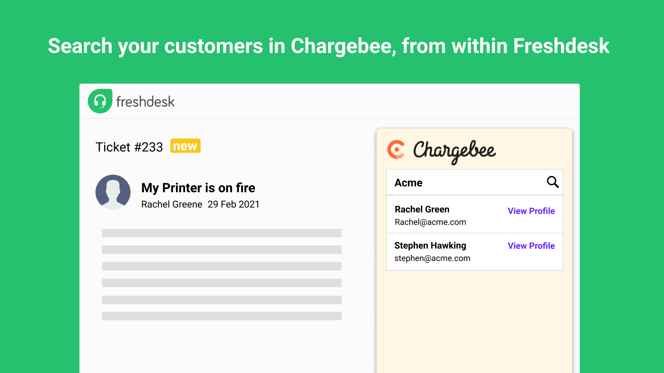This screenshot has width=664, height=373.
Task: Click the Chargebee orange logo icon
Action: (396, 150)
